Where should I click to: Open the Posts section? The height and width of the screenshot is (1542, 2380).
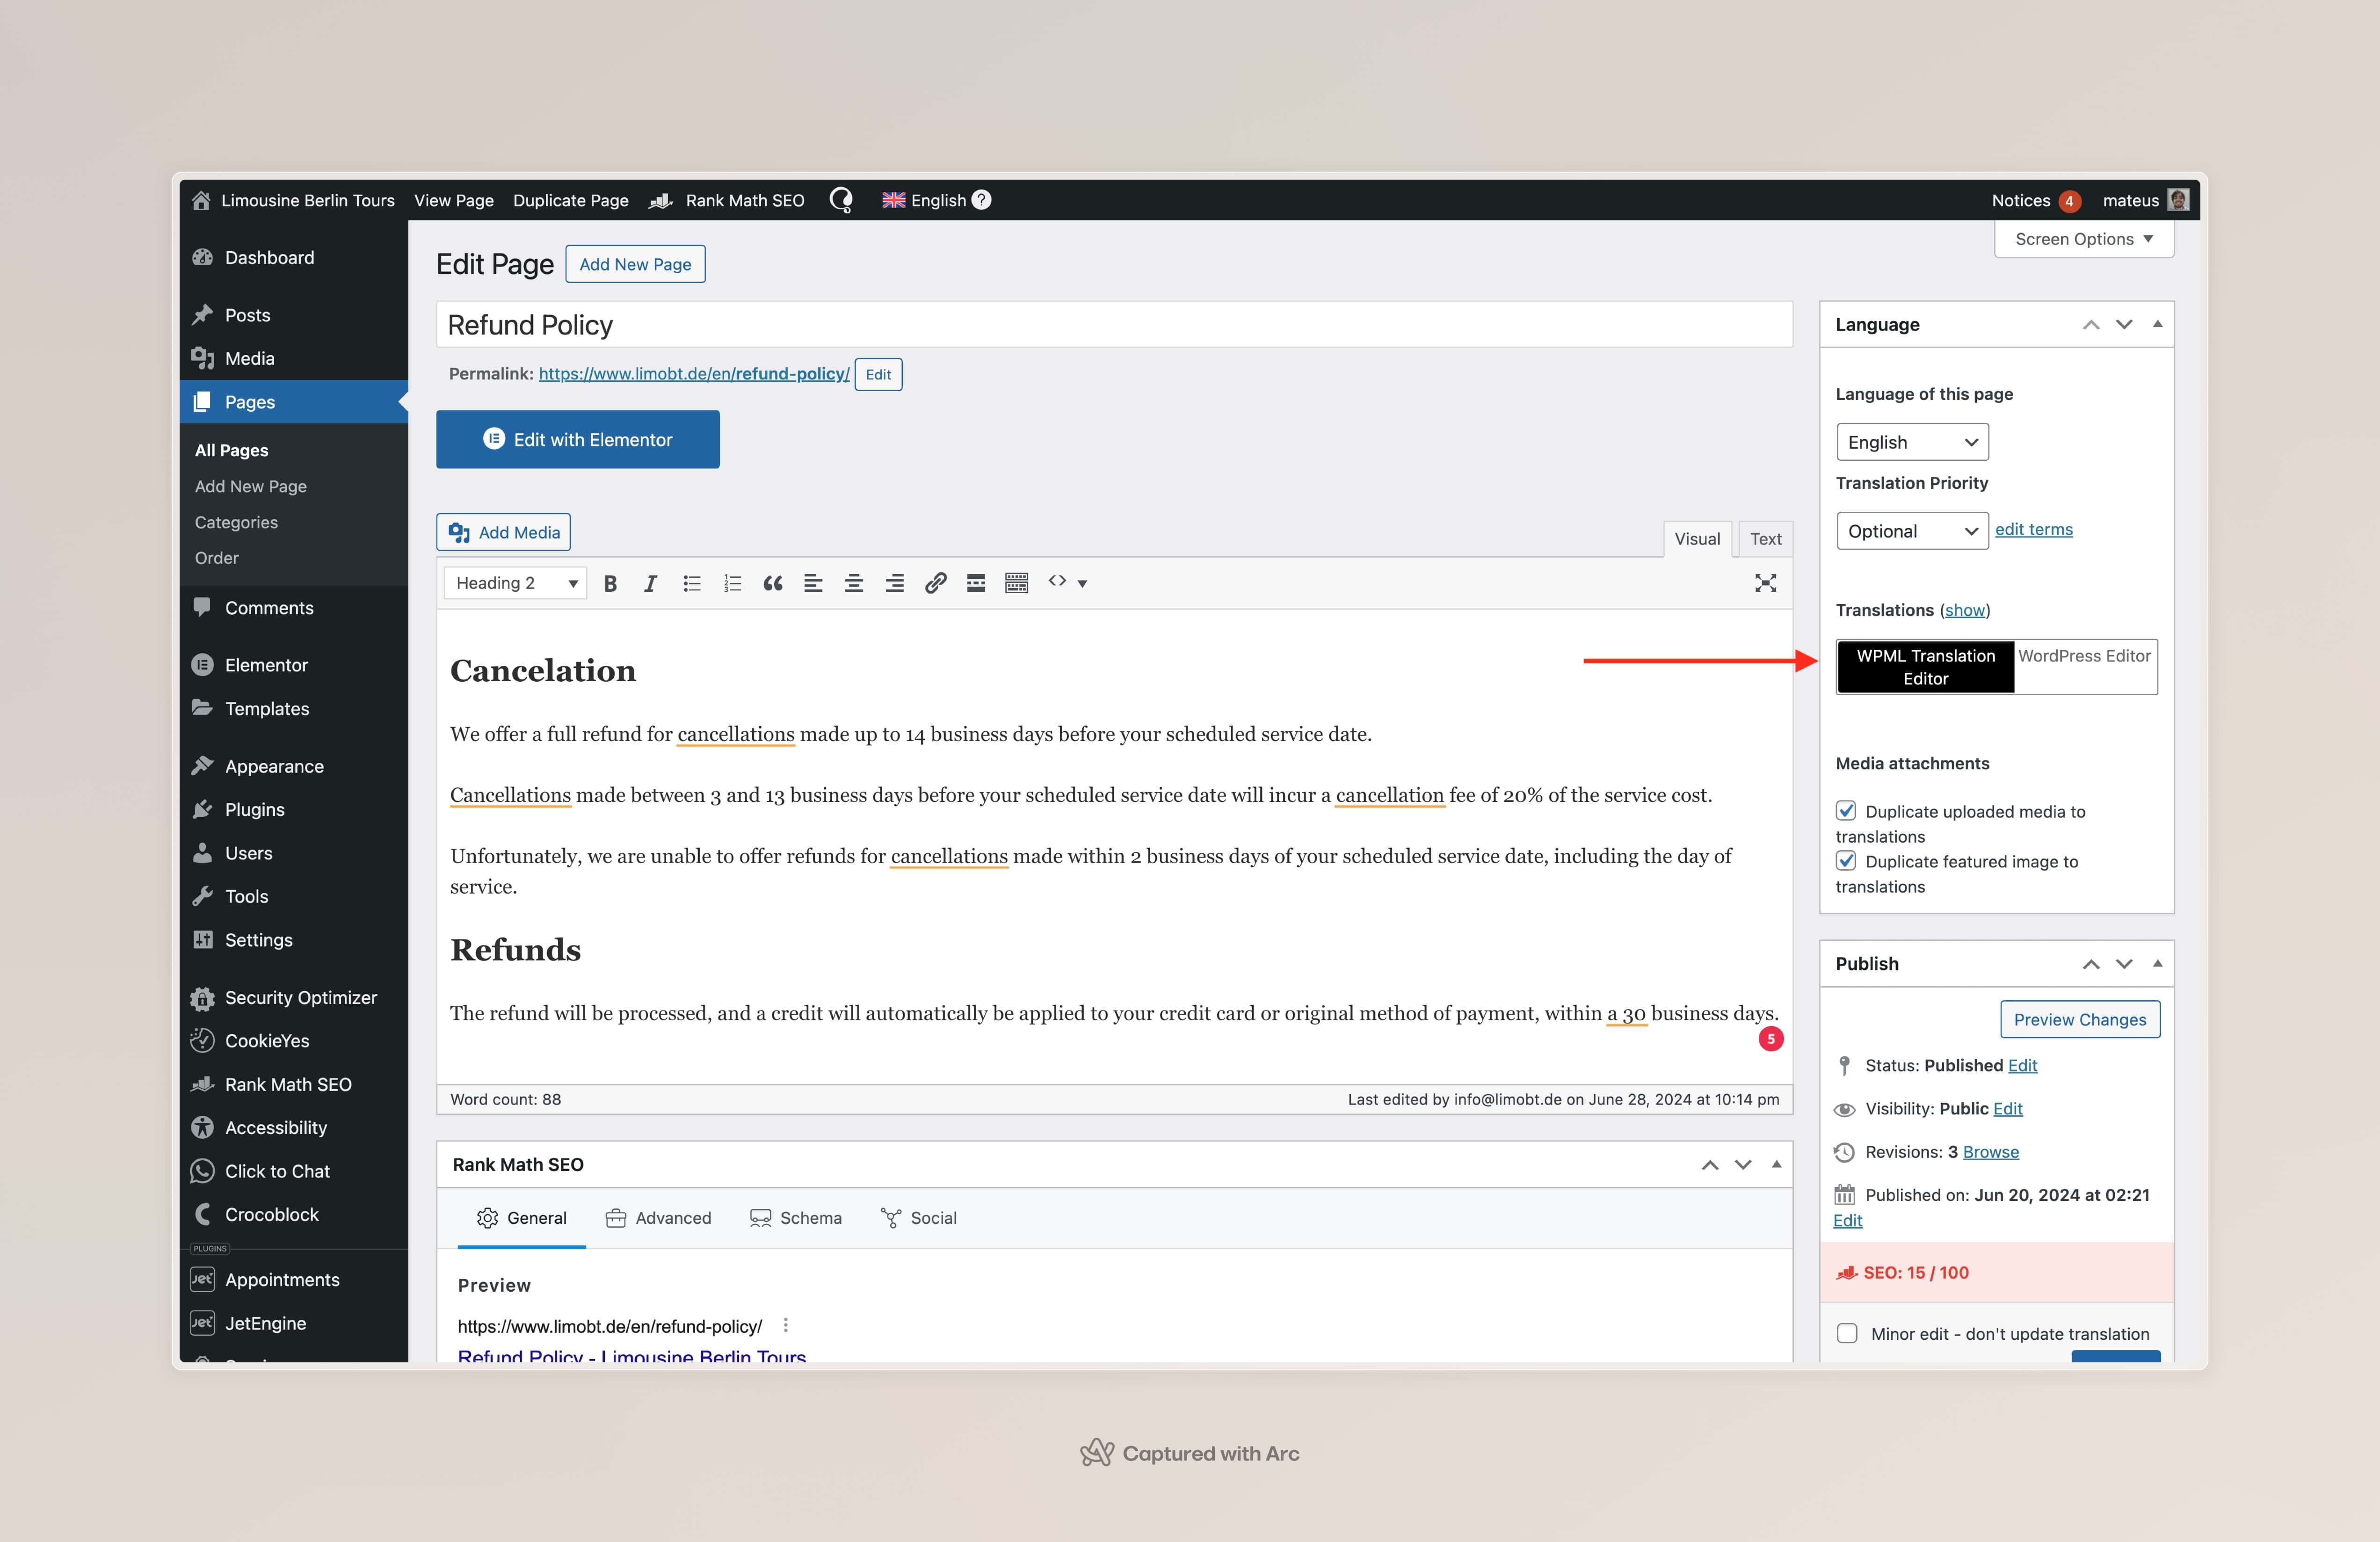[294, 315]
